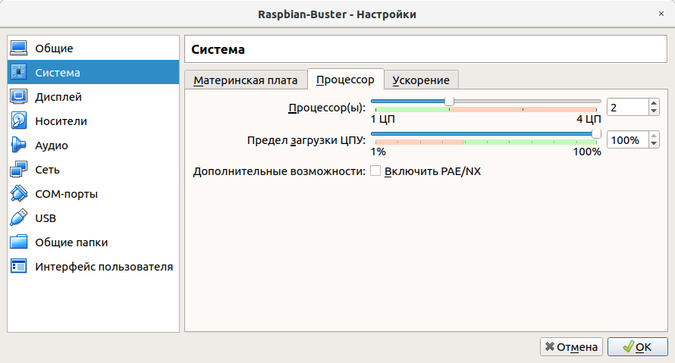Confirm settings with the OK button
This screenshot has width=675, height=363.
638,346
